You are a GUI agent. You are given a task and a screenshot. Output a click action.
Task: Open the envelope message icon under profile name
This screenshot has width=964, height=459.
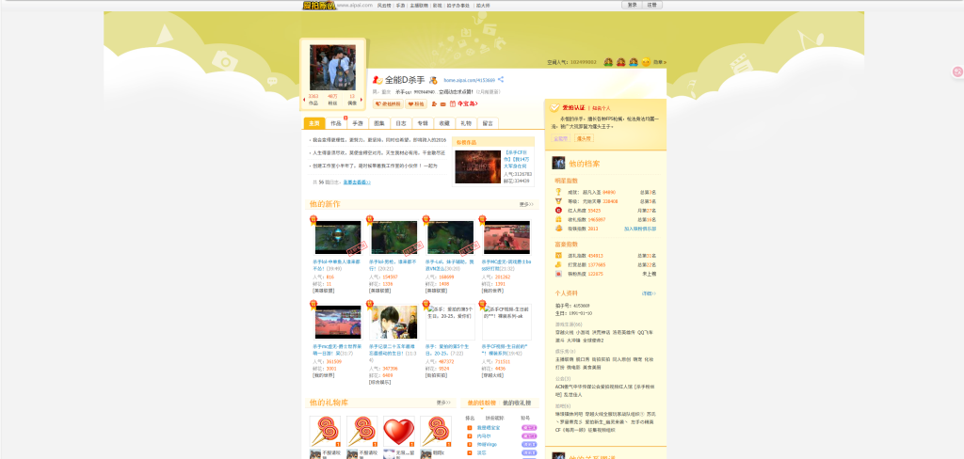point(444,103)
